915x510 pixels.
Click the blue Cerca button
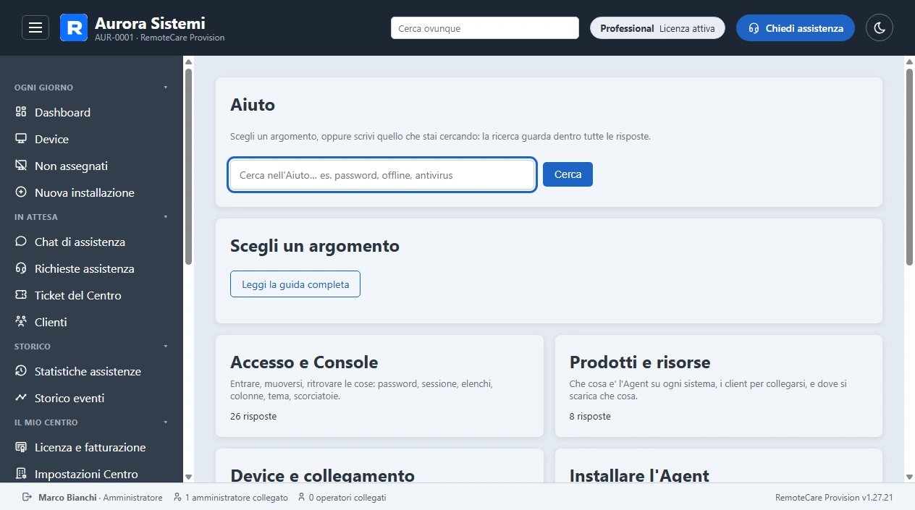coord(568,174)
